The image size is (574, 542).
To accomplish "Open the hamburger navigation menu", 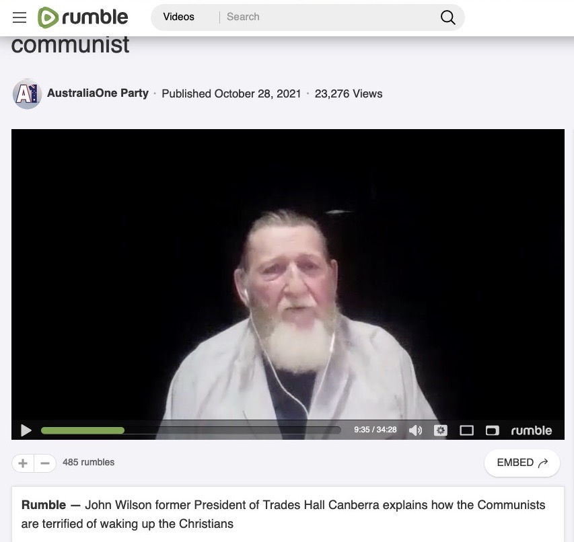I will (x=20, y=17).
